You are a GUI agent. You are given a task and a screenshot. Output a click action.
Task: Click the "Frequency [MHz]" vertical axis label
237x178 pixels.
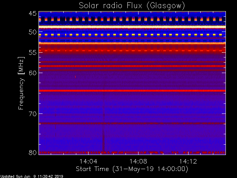coord(22,83)
